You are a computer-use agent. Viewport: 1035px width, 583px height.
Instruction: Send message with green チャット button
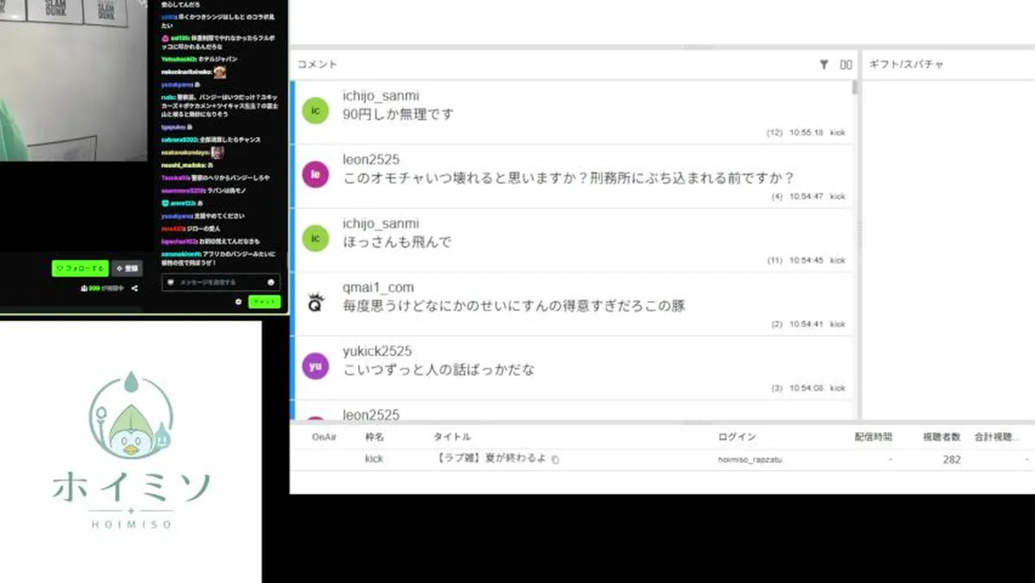(x=265, y=301)
